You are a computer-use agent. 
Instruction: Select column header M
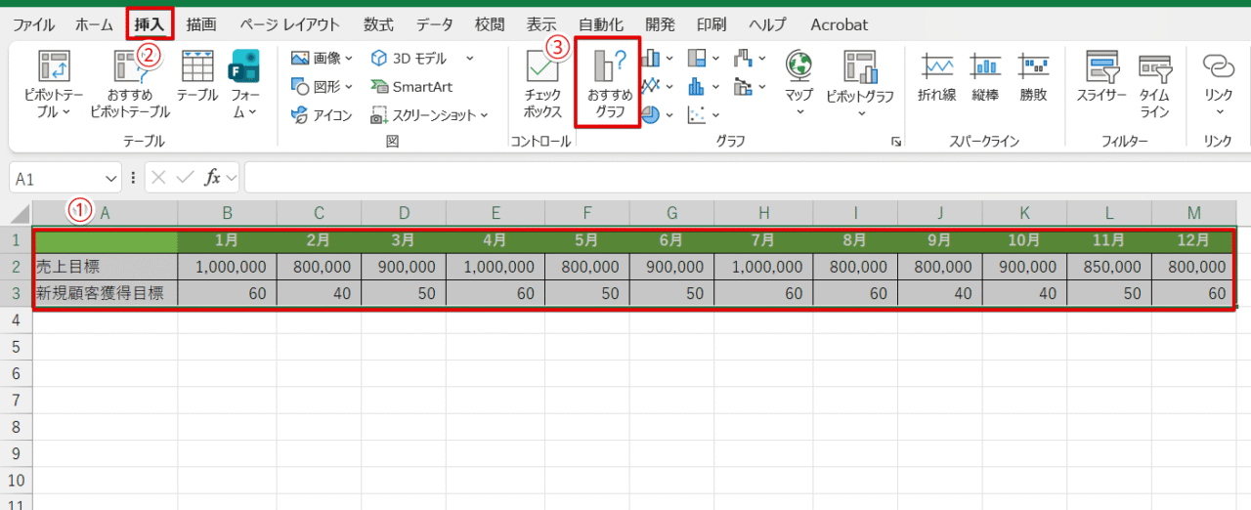pos(1193,213)
